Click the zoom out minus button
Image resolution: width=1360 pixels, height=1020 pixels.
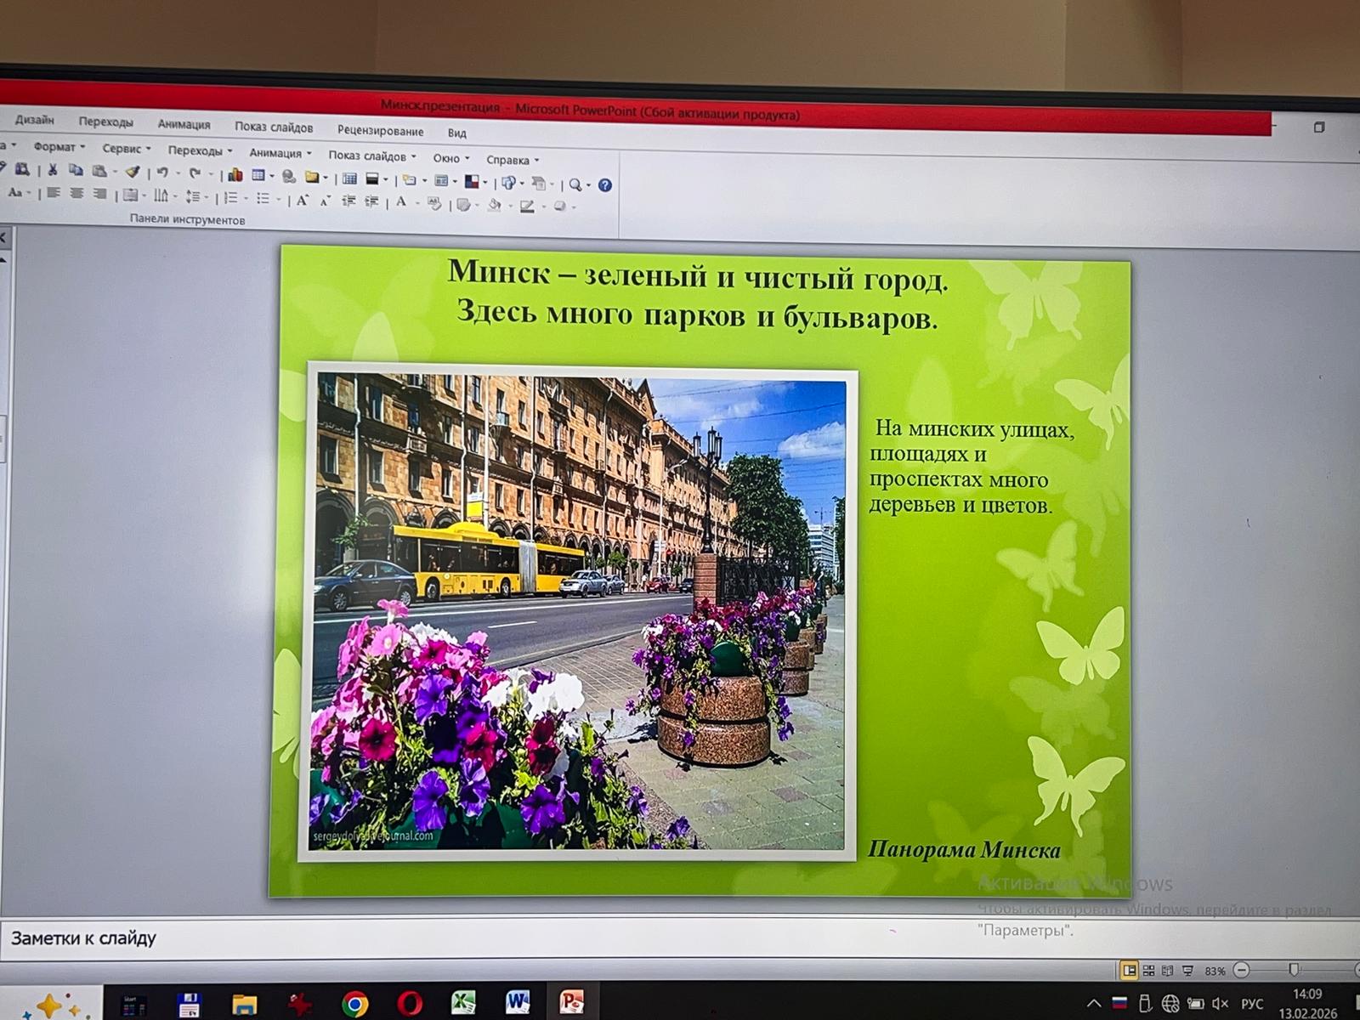click(x=1242, y=970)
